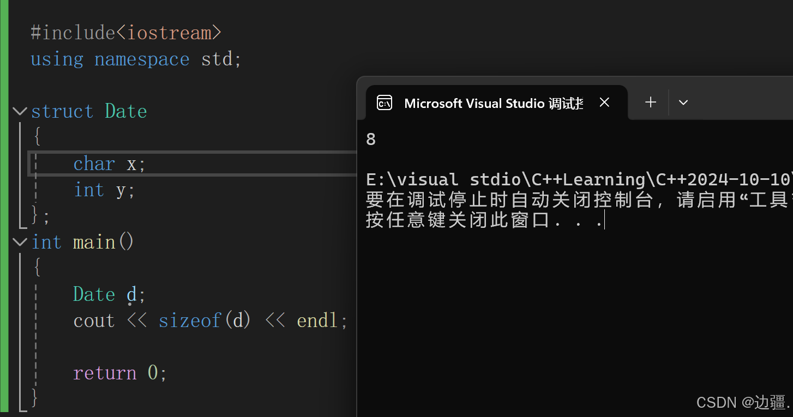This screenshot has width=793, height=417.
Task: Click the E:\visual stdio path line in console
Action: [x=579, y=179]
